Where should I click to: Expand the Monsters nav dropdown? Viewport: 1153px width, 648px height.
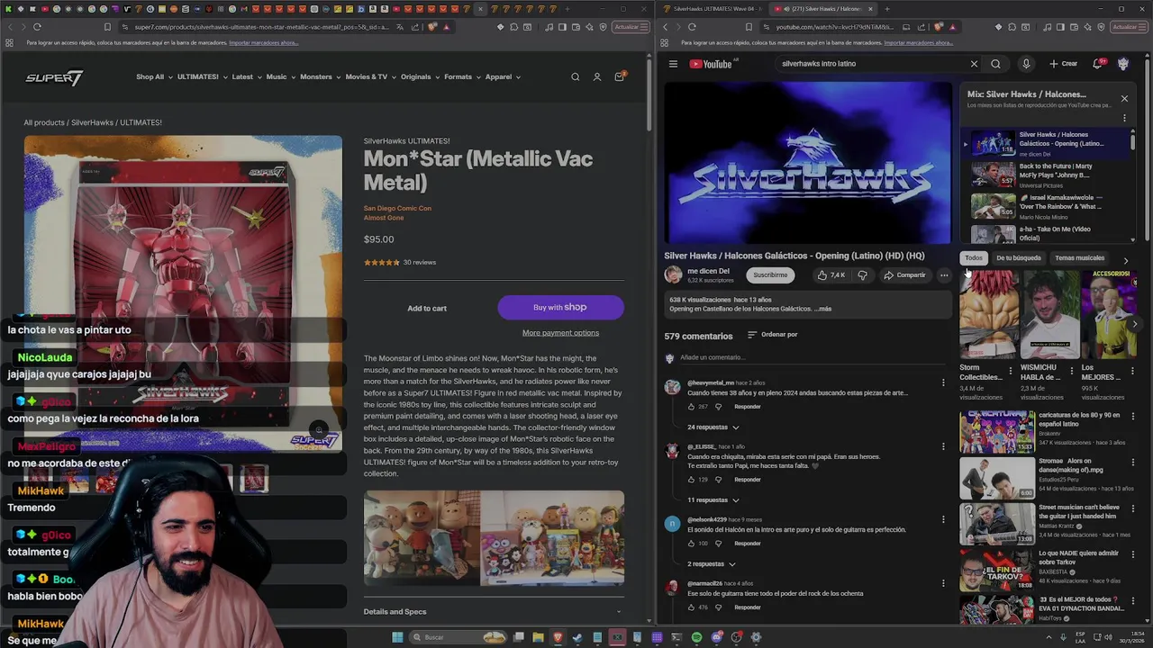(x=320, y=77)
